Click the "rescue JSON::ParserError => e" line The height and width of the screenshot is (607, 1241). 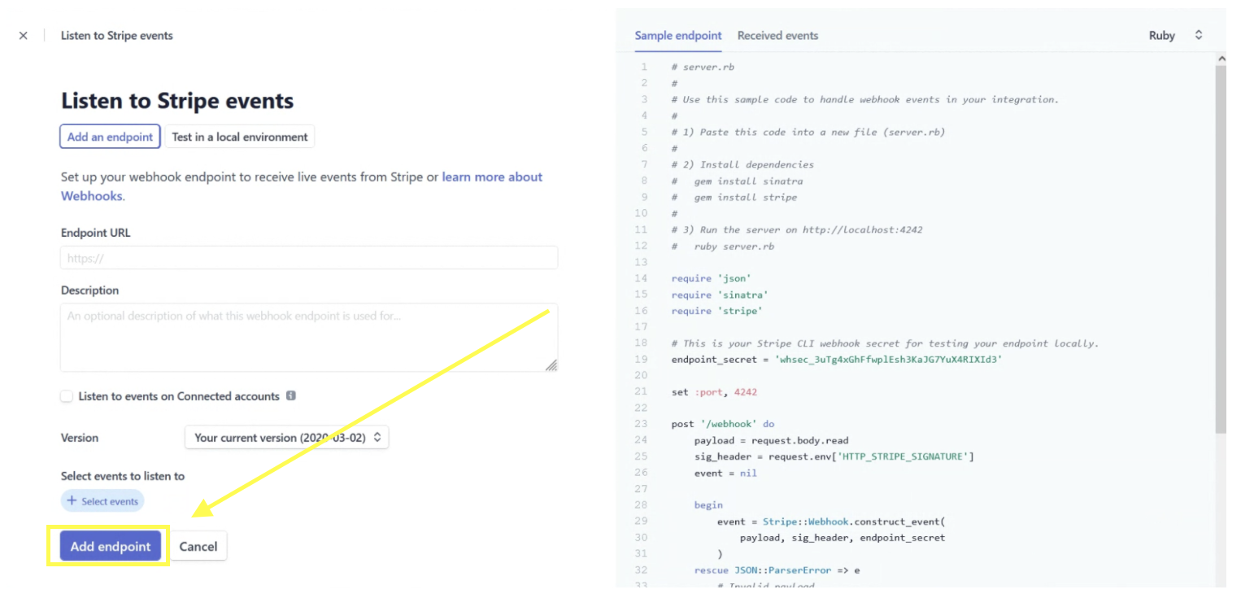tap(777, 570)
